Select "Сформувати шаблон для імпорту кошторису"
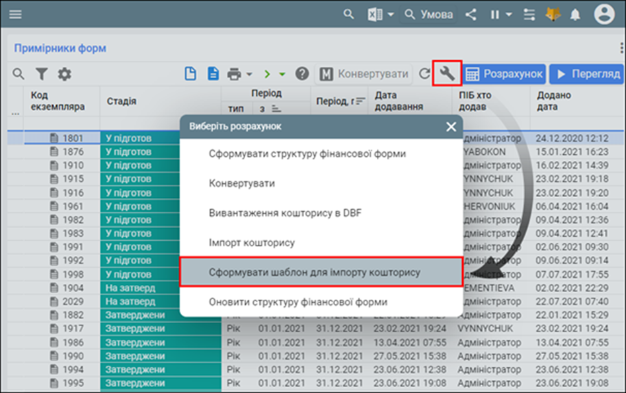The width and height of the screenshot is (626, 393). point(314,272)
